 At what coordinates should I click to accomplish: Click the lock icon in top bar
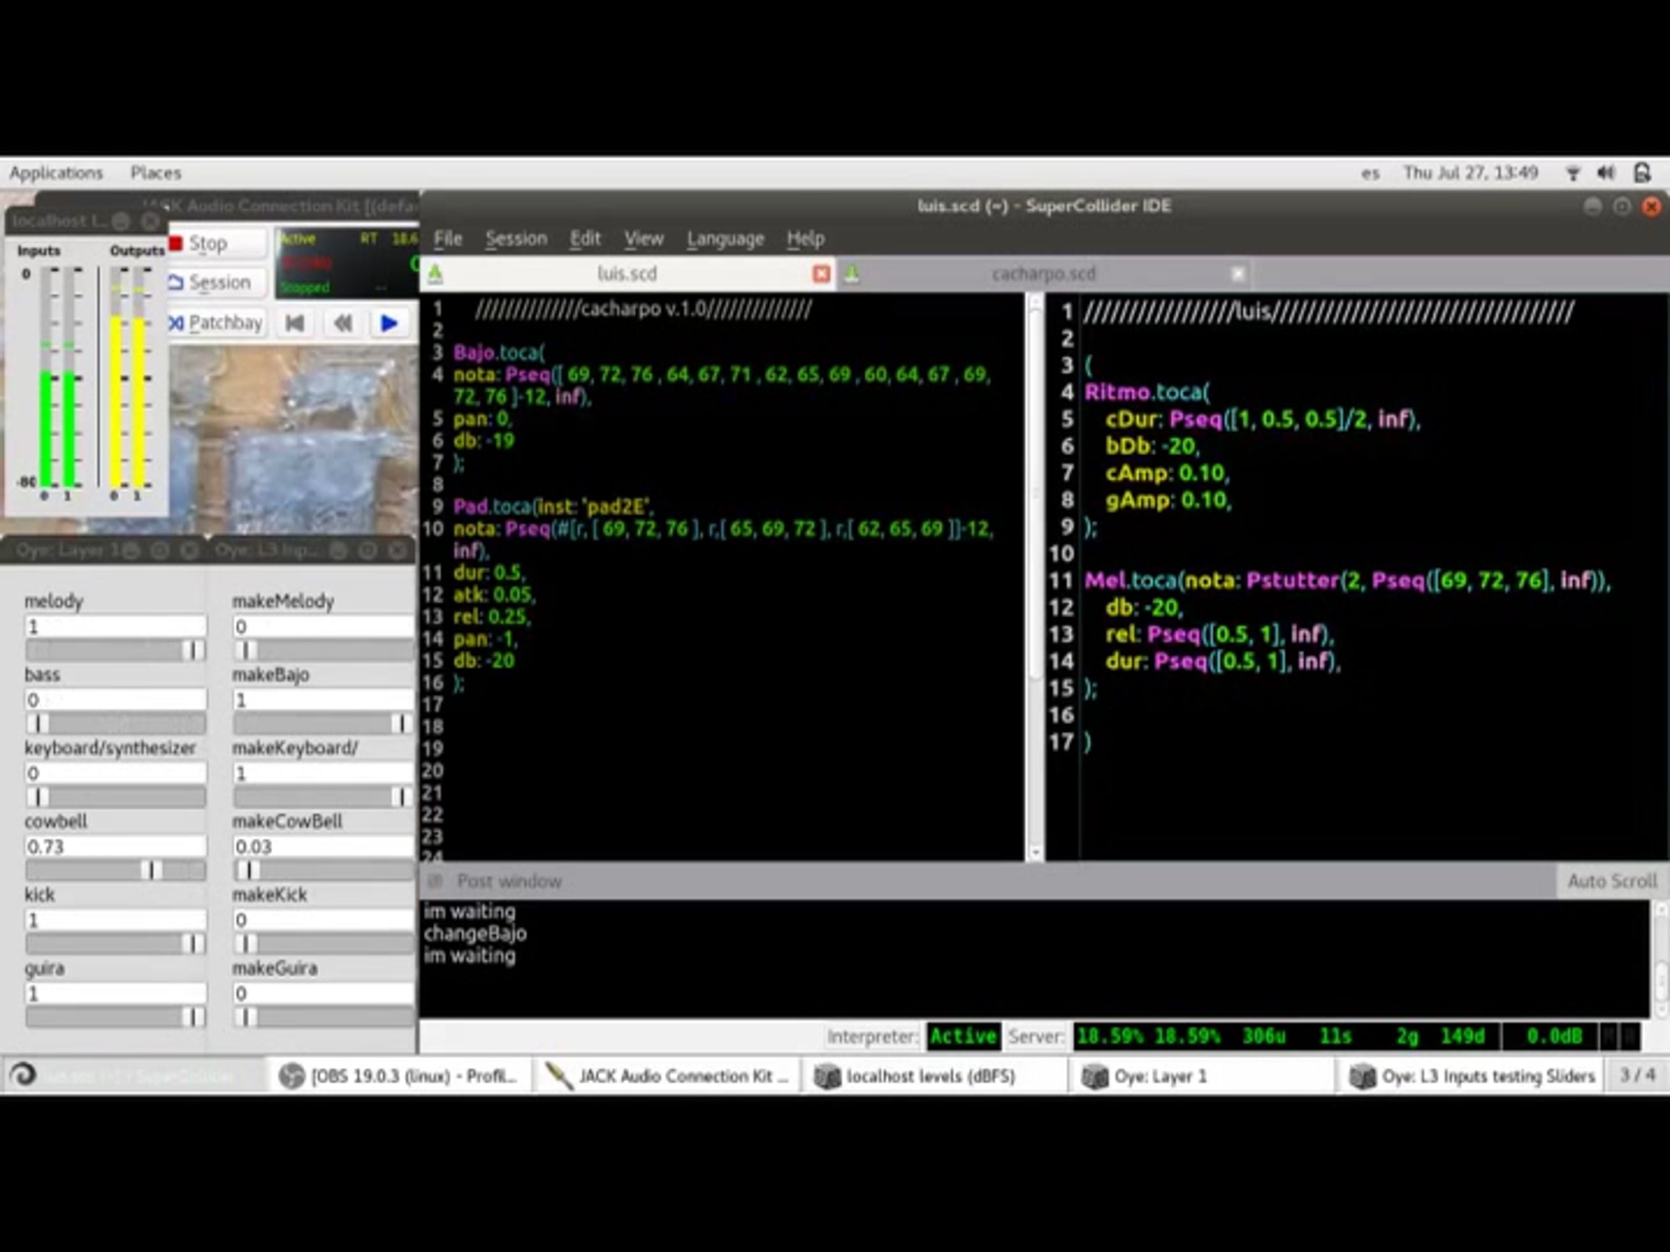(1643, 174)
